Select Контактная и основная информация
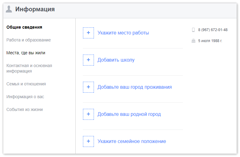The image size is (240, 157). 29,68
